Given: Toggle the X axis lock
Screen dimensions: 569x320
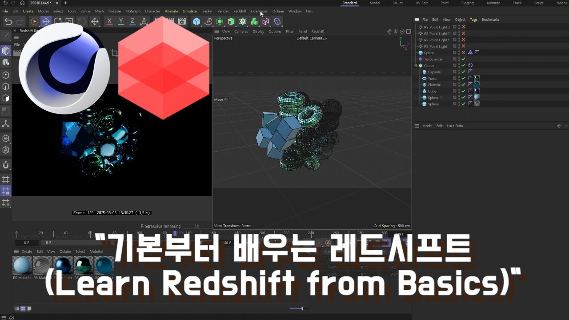Looking at the screenshot, I should 109,21.
